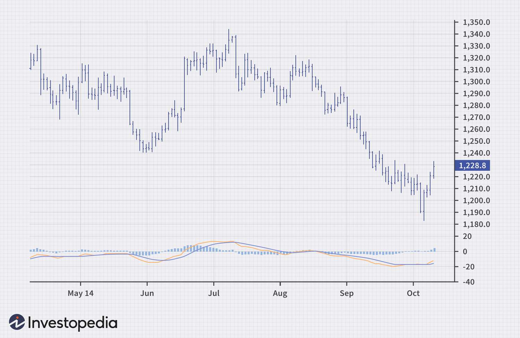Click the 1,270.0 price axis label
Screen dimensions: 520x338
[x=477, y=117]
